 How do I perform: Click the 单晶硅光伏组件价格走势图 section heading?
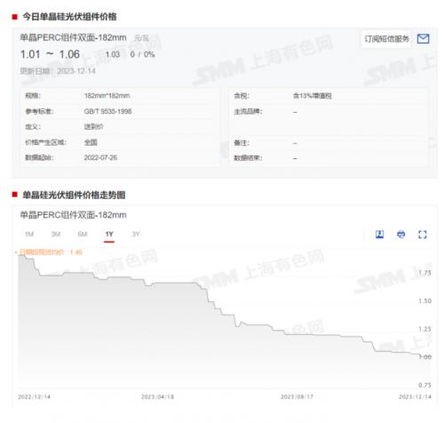[x=74, y=195]
